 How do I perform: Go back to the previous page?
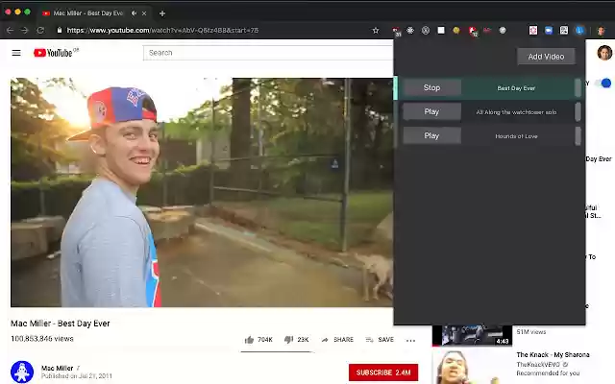[x=11, y=30]
